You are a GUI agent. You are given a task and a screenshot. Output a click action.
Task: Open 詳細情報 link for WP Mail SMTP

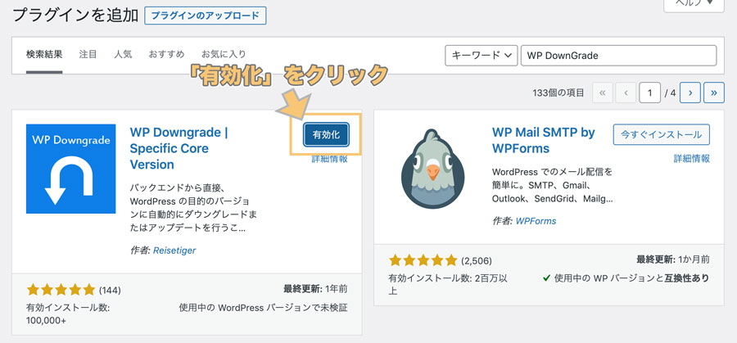pyautogui.click(x=691, y=159)
